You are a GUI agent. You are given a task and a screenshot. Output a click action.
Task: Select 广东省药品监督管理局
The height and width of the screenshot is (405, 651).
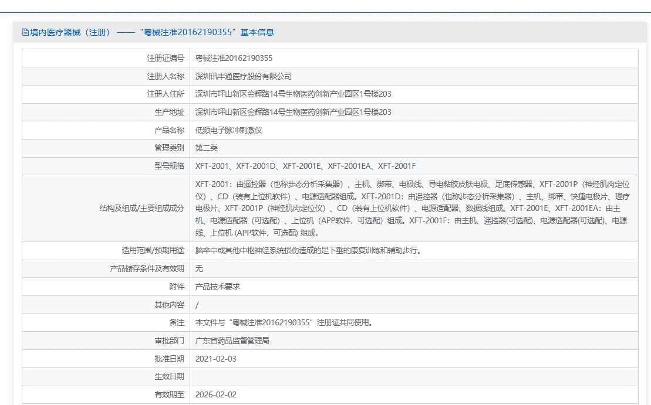click(x=232, y=341)
